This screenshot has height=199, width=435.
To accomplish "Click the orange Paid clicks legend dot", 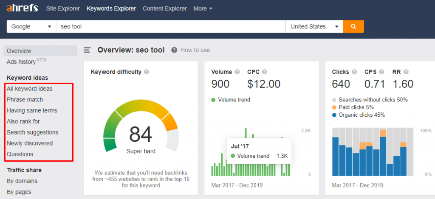I will [x=334, y=107].
